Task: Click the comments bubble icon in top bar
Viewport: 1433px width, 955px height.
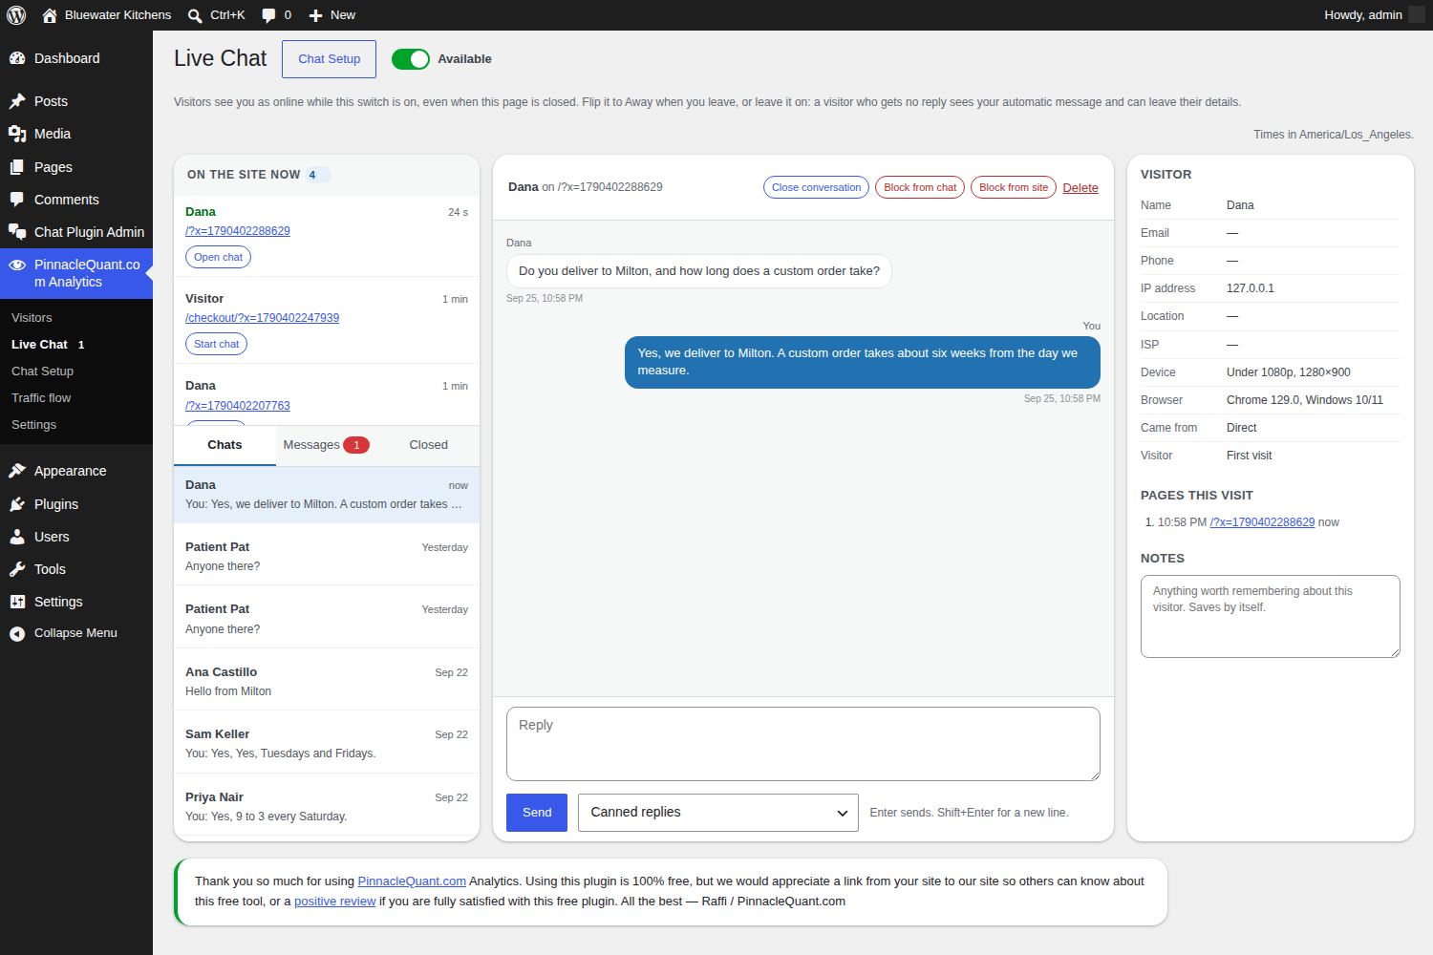Action: pos(268,15)
